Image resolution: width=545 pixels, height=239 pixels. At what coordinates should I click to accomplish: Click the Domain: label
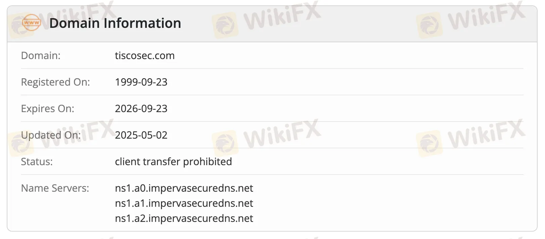[x=41, y=55]
